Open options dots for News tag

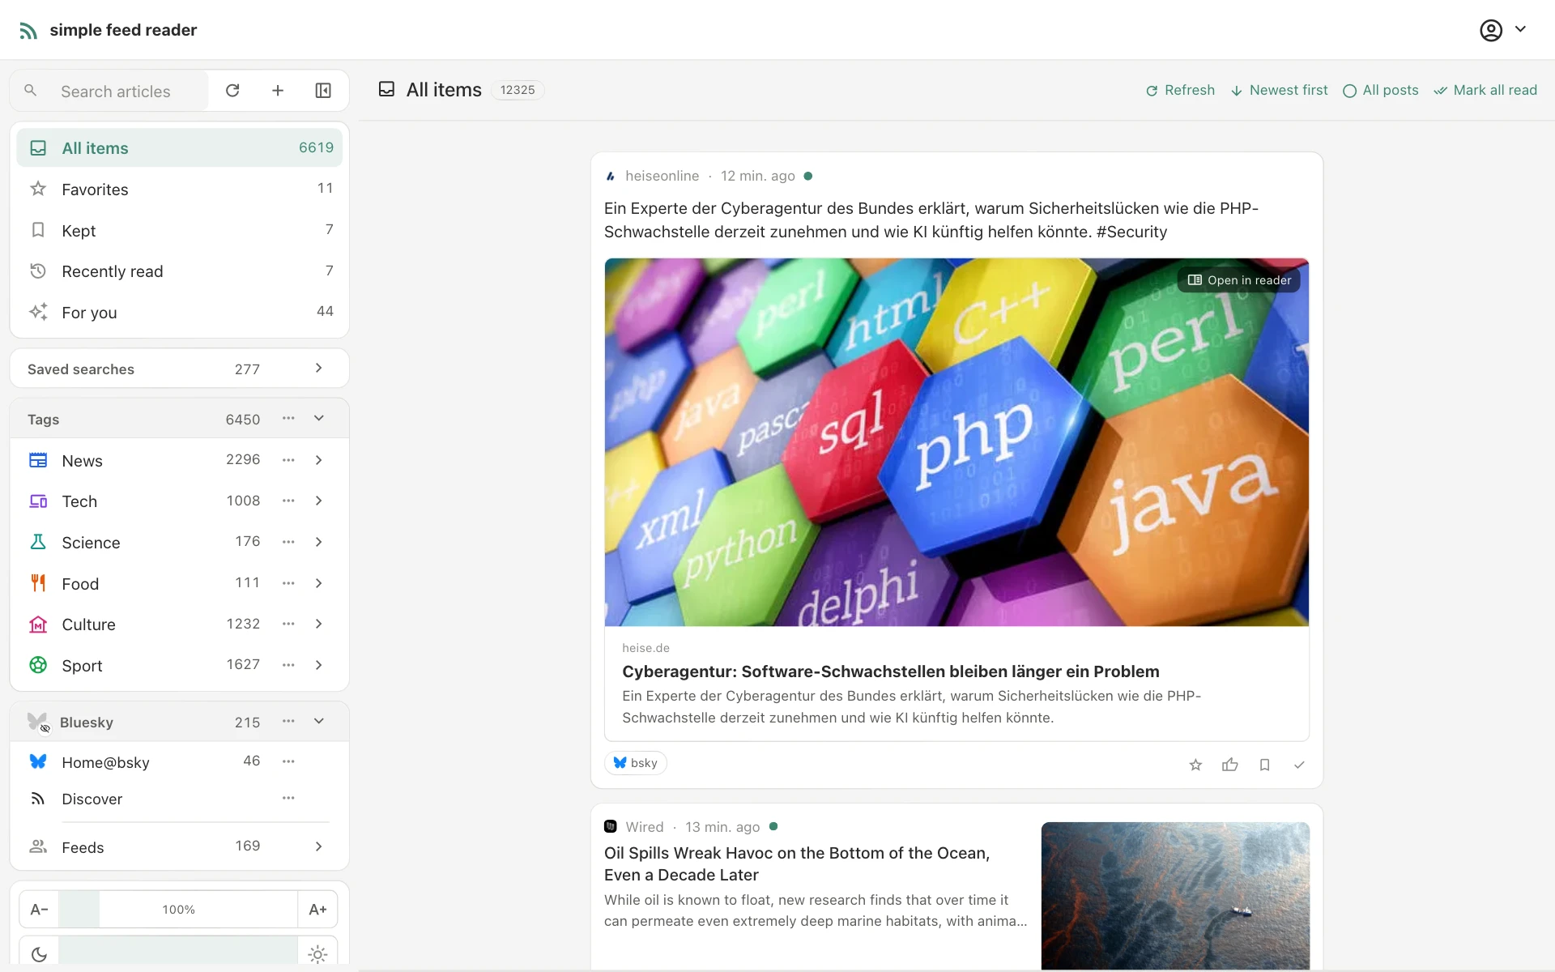pyautogui.click(x=288, y=460)
